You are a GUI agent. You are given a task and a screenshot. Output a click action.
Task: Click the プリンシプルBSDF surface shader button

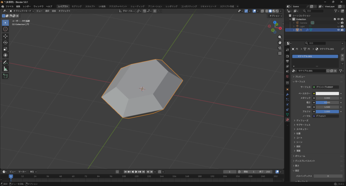325,87
